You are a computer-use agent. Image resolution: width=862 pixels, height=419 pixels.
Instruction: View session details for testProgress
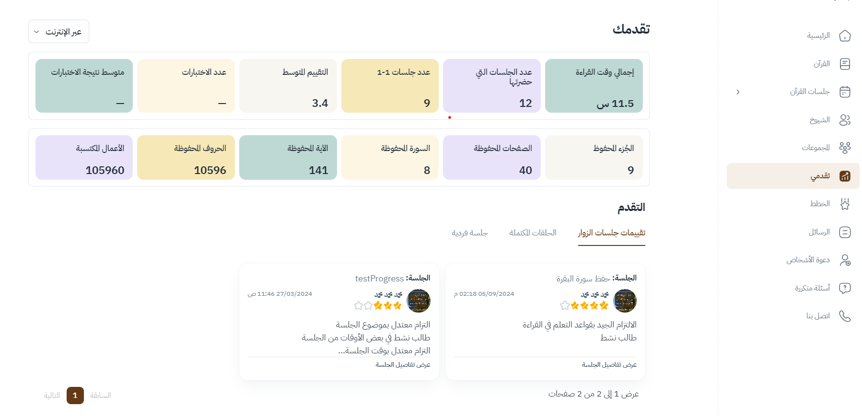403,365
